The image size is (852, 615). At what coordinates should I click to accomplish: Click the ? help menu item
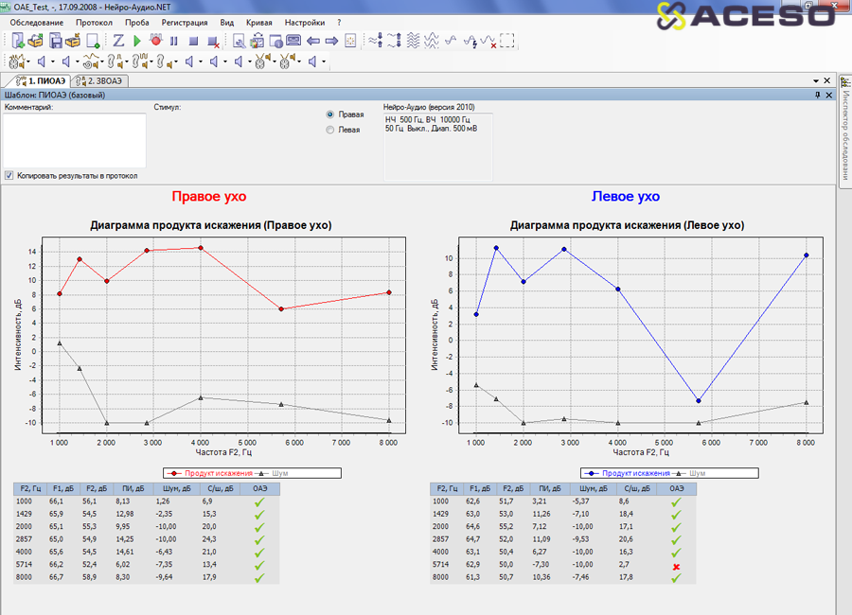(x=338, y=22)
